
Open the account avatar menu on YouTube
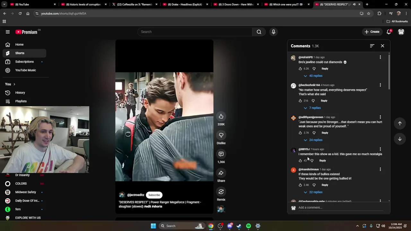pyautogui.click(x=401, y=32)
